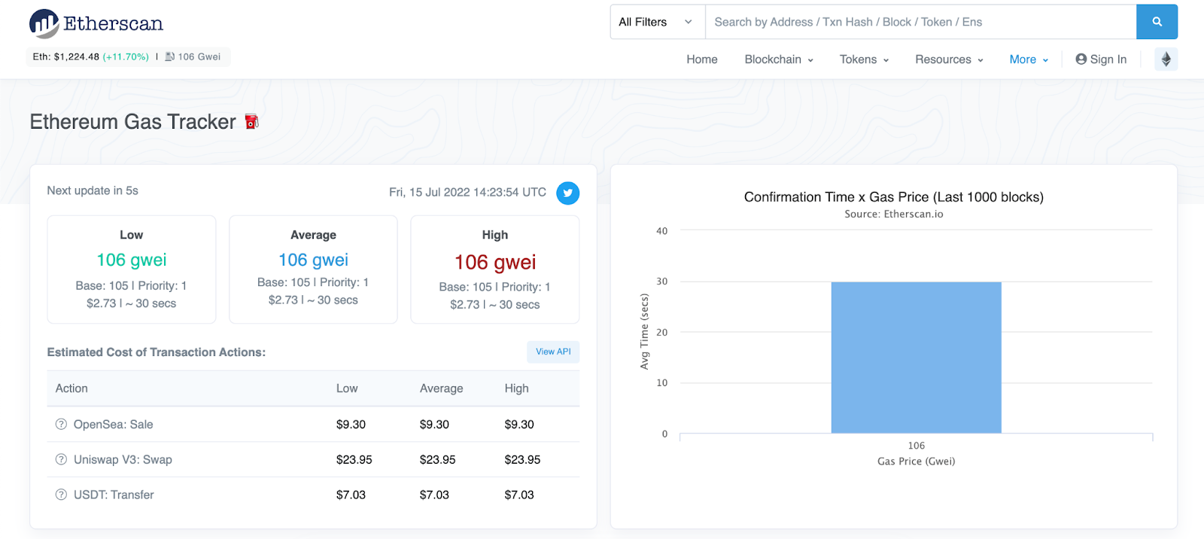Click help icon beside OpenSea: Sale
Screen dimensions: 1204x539
click(61, 425)
